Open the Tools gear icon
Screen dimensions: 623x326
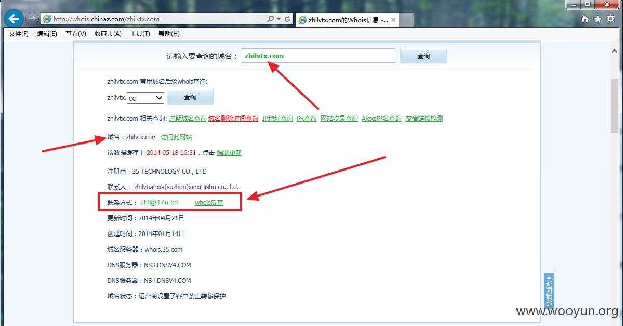point(611,19)
